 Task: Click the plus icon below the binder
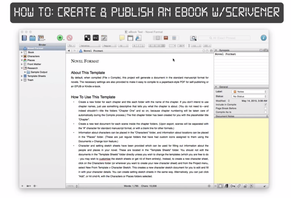click(22, 186)
